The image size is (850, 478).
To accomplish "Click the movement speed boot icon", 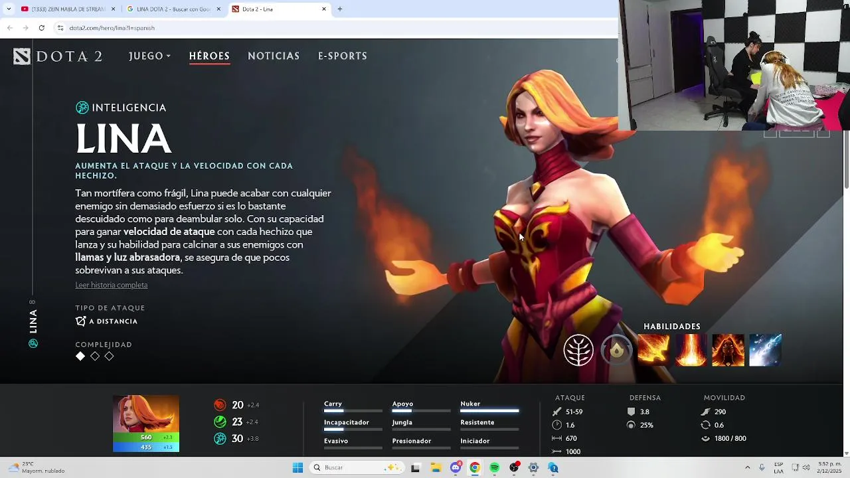I will [705, 412].
